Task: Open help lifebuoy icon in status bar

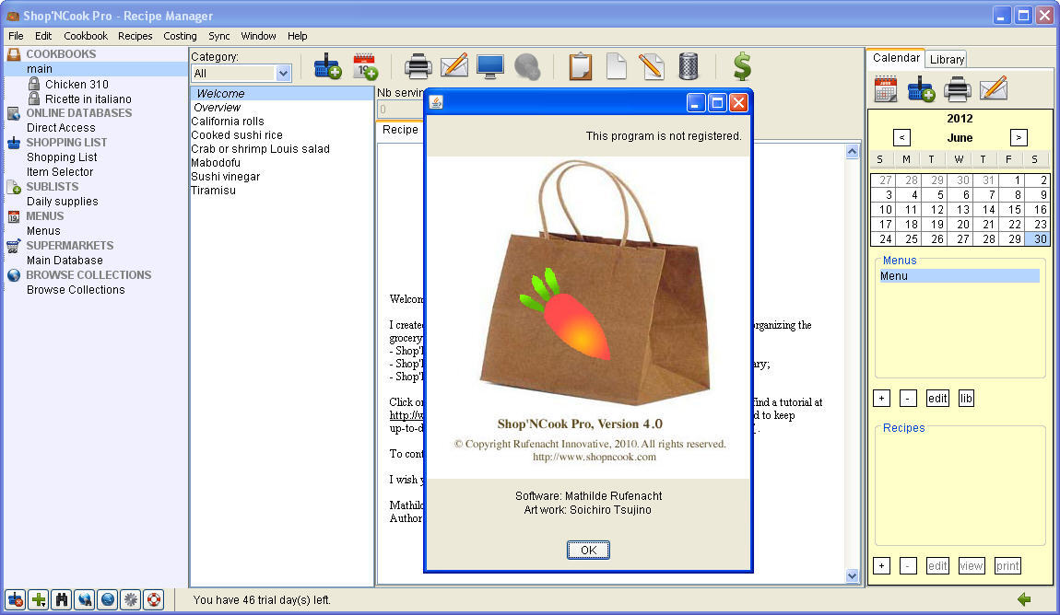Action: point(154,599)
